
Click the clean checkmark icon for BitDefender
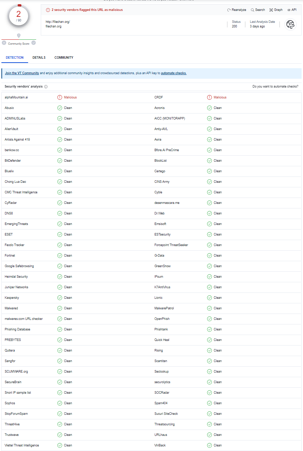[60, 161]
